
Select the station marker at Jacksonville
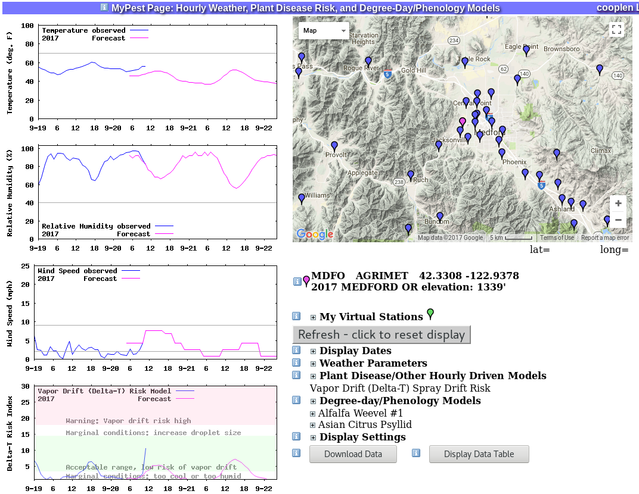coord(439,146)
